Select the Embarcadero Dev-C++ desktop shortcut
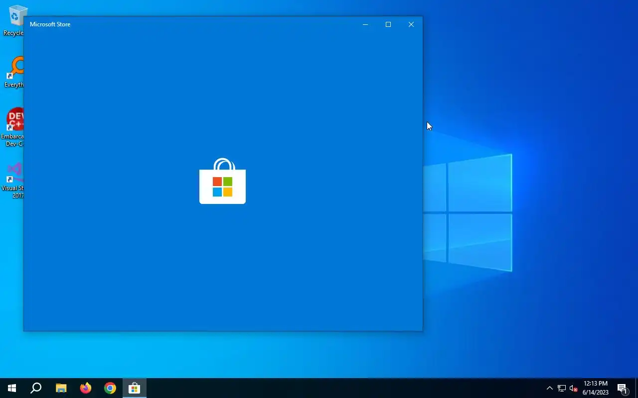The width and height of the screenshot is (638, 398). 12,127
